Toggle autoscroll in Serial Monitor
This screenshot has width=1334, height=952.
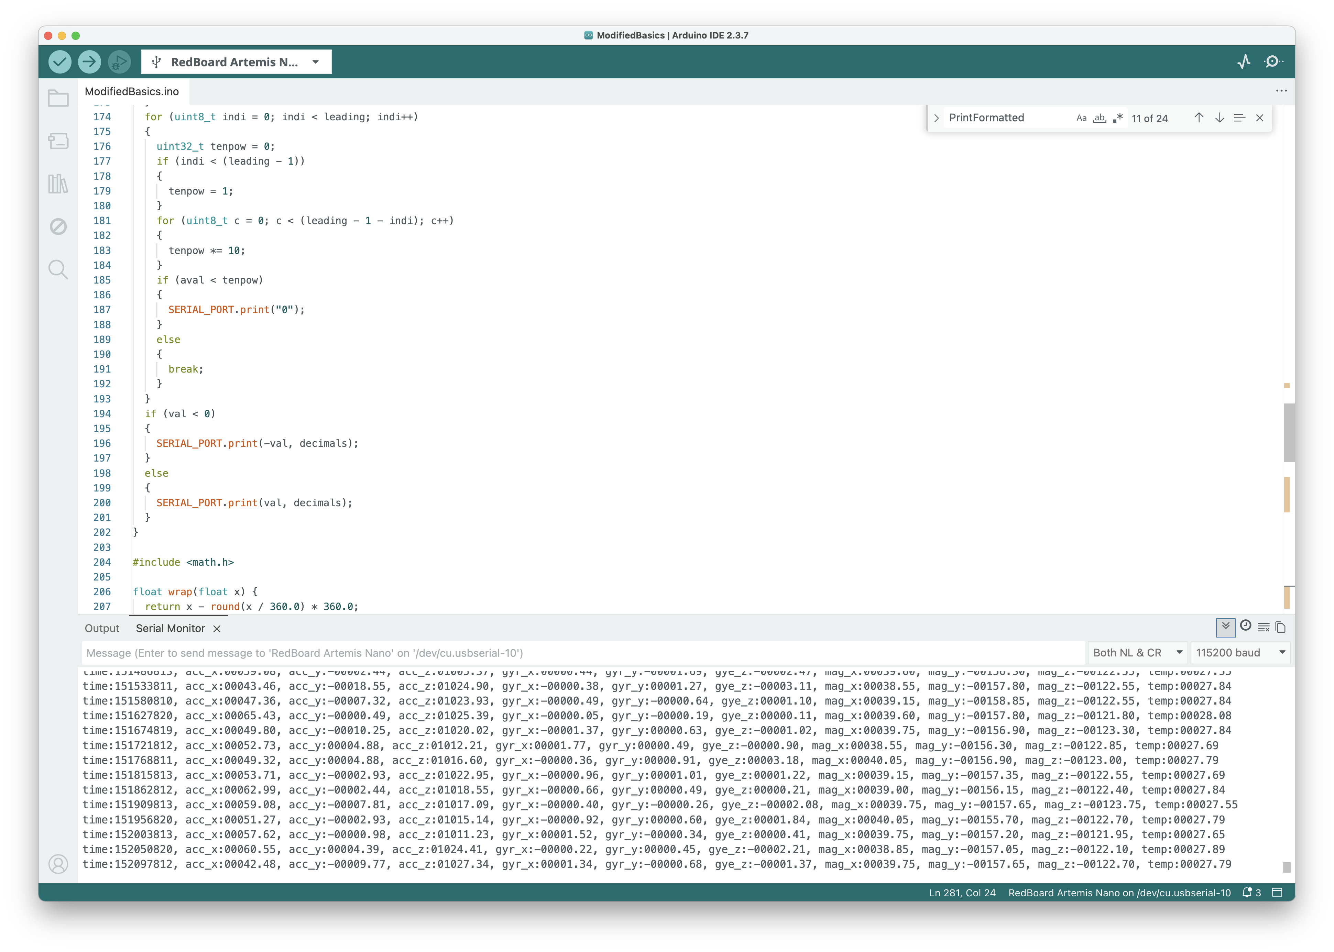1225,627
